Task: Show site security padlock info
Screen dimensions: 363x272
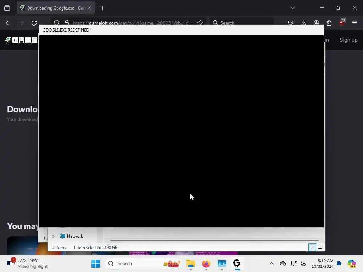Action: pyautogui.click(x=67, y=23)
